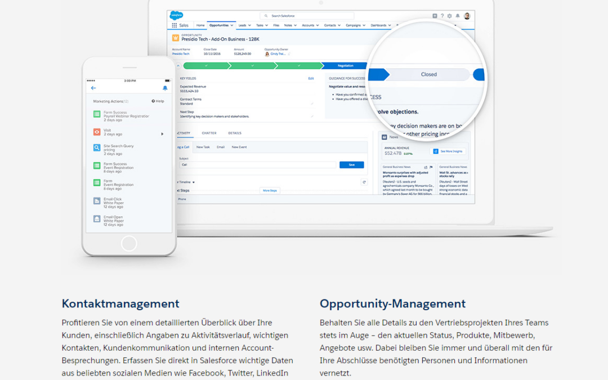608x380 pixels.
Task: Switch to the Details tab
Action: [235, 133]
